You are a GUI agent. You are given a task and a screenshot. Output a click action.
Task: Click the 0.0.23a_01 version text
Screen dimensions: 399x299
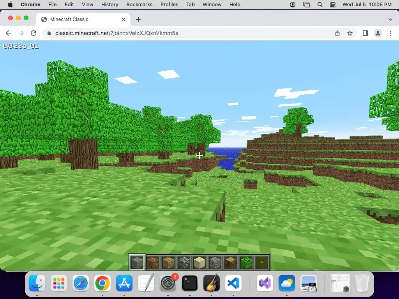point(21,46)
